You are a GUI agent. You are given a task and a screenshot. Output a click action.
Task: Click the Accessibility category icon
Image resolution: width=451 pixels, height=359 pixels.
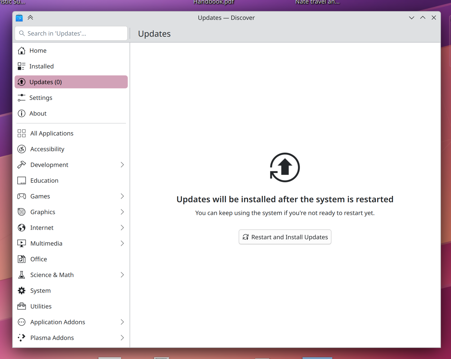tap(21, 149)
